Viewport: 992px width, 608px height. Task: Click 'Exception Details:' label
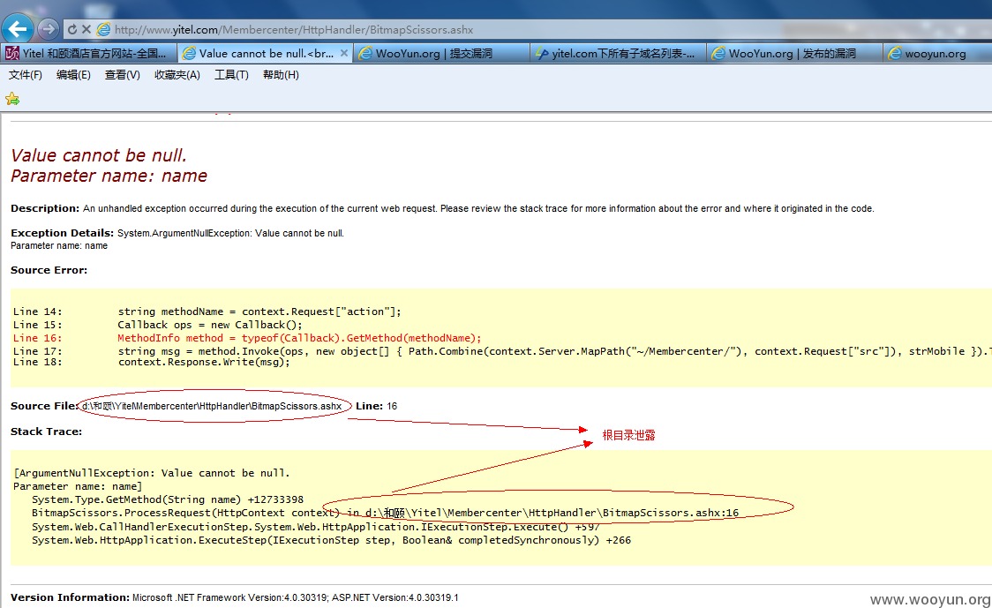click(x=62, y=233)
